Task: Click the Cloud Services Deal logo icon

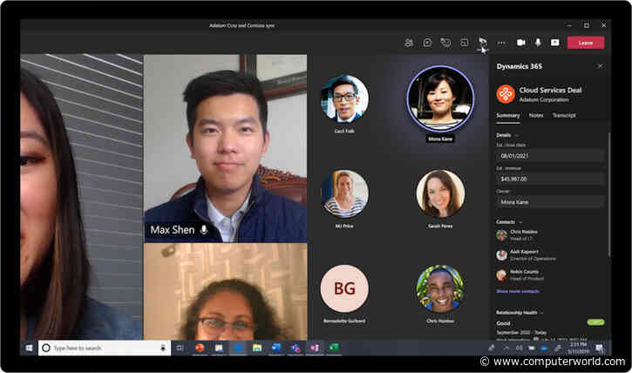Action: click(x=506, y=94)
